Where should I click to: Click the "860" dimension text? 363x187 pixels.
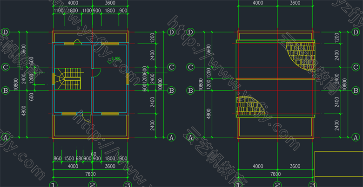[x=57, y=159]
